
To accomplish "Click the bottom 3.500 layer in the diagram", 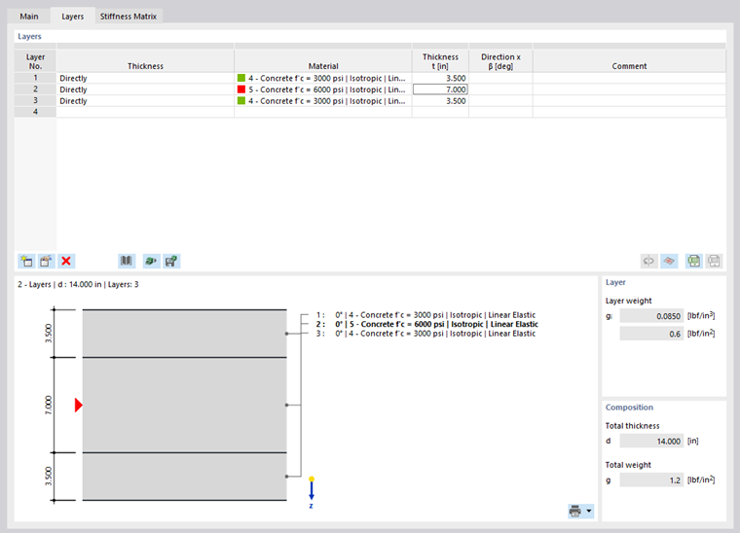I will (185, 477).
